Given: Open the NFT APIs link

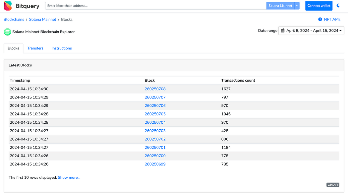Looking at the screenshot, I should coord(332,20).
